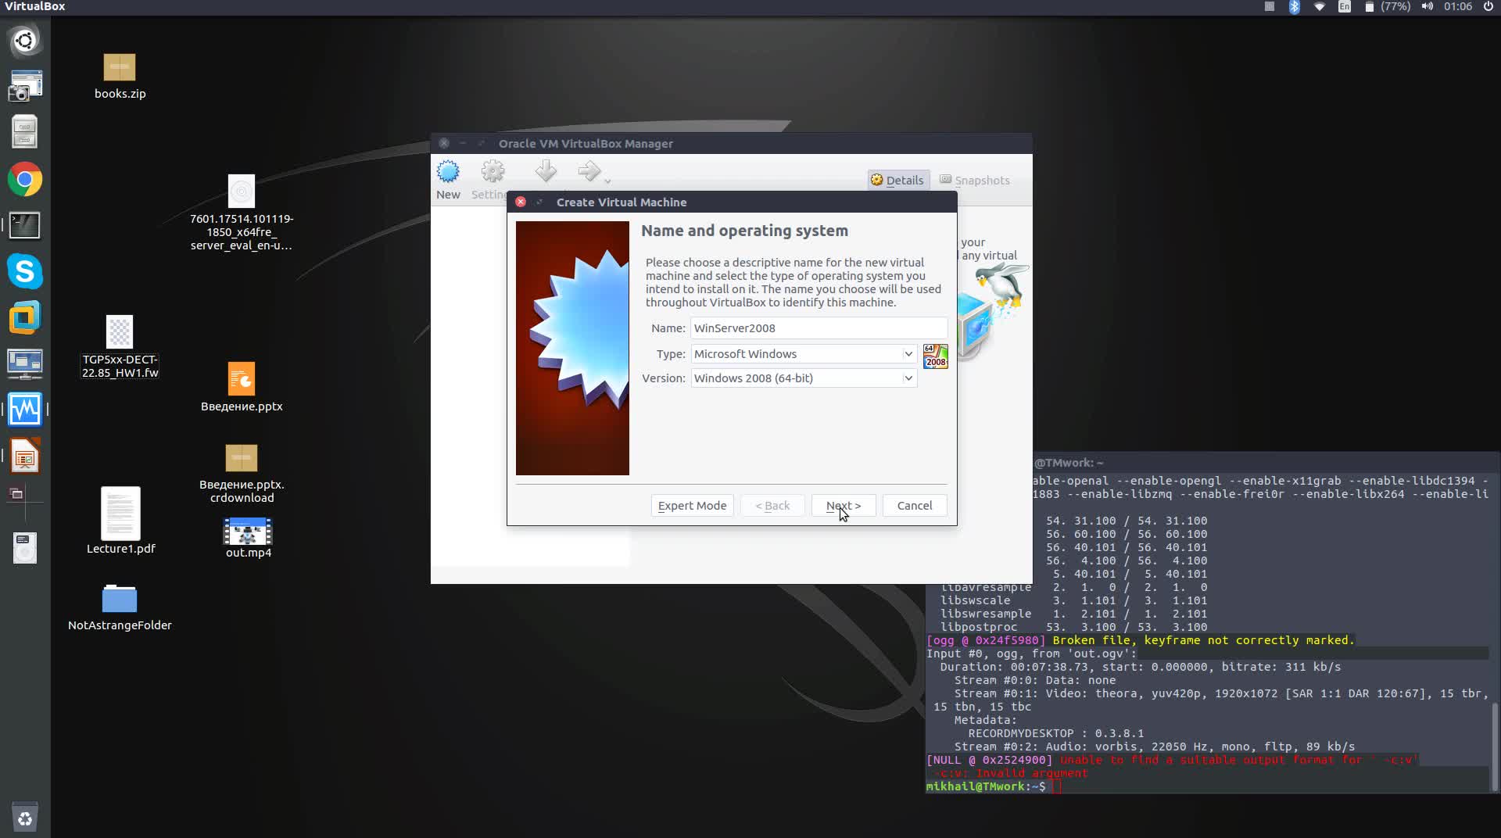Screen dimensions: 1501x838
Task: Select Введение.pptx.crdownload file on desktop
Action: tap(242, 474)
